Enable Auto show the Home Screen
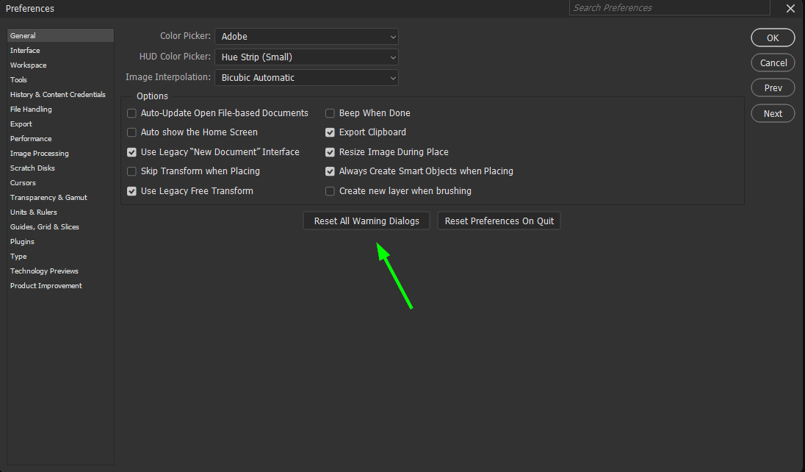This screenshot has width=805, height=472. click(x=131, y=132)
